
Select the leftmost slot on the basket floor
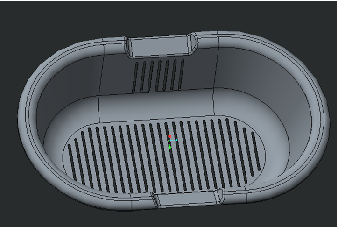tap(72, 163)
